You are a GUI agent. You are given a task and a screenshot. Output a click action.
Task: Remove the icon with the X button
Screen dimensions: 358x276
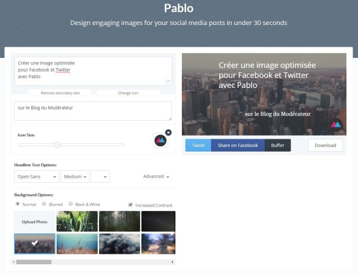click(168, 133)
